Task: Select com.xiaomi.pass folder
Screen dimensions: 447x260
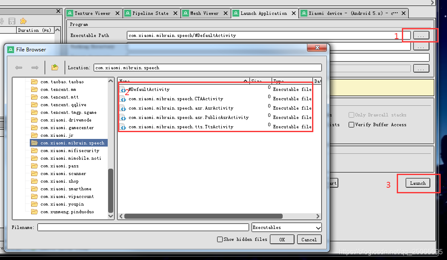Action: [x=59, y=166]
